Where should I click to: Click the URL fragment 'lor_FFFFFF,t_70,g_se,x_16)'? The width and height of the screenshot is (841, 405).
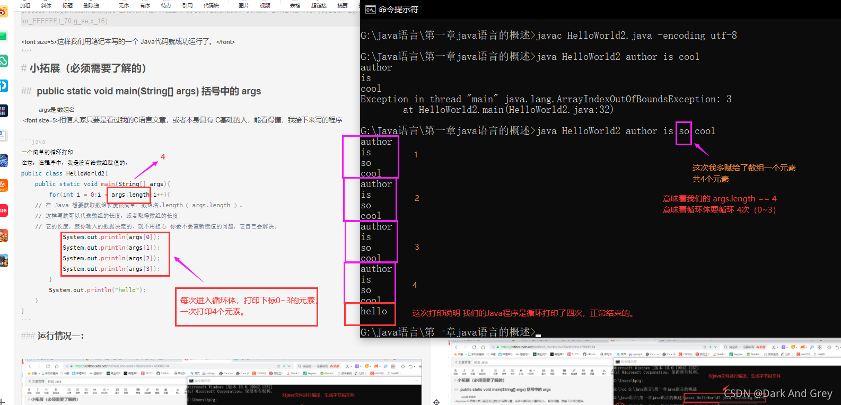point(64,21)
